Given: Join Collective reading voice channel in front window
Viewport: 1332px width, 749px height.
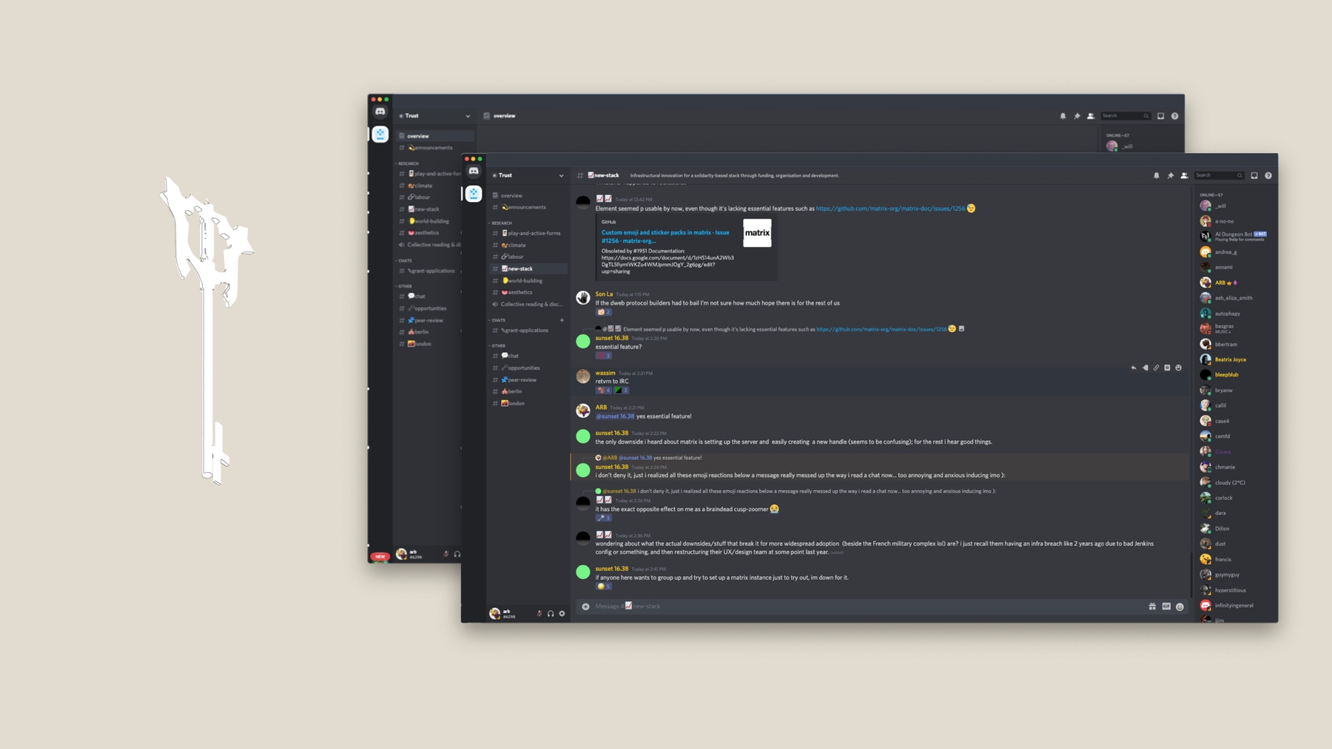Looking at the screenshot, I should point(528,305).
